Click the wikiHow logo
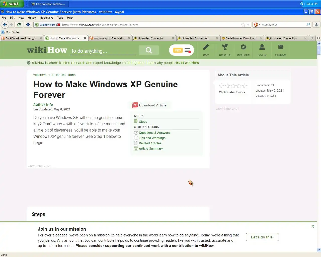The height and width of the screenshot is (257, 321). [x=47, y=50]
